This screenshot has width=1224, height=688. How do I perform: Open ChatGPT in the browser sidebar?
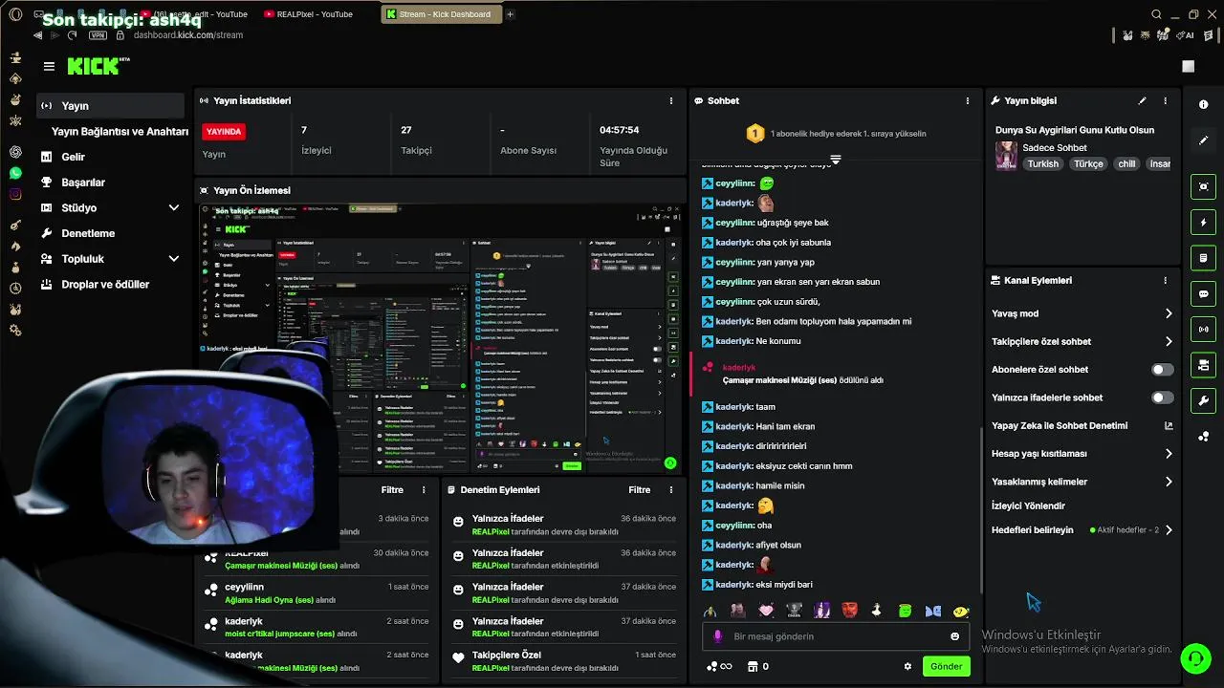[x=15, y=152]
